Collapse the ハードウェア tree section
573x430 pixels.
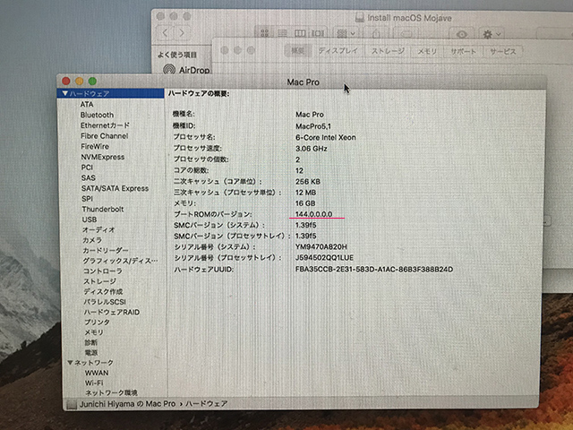coord(65,93)
